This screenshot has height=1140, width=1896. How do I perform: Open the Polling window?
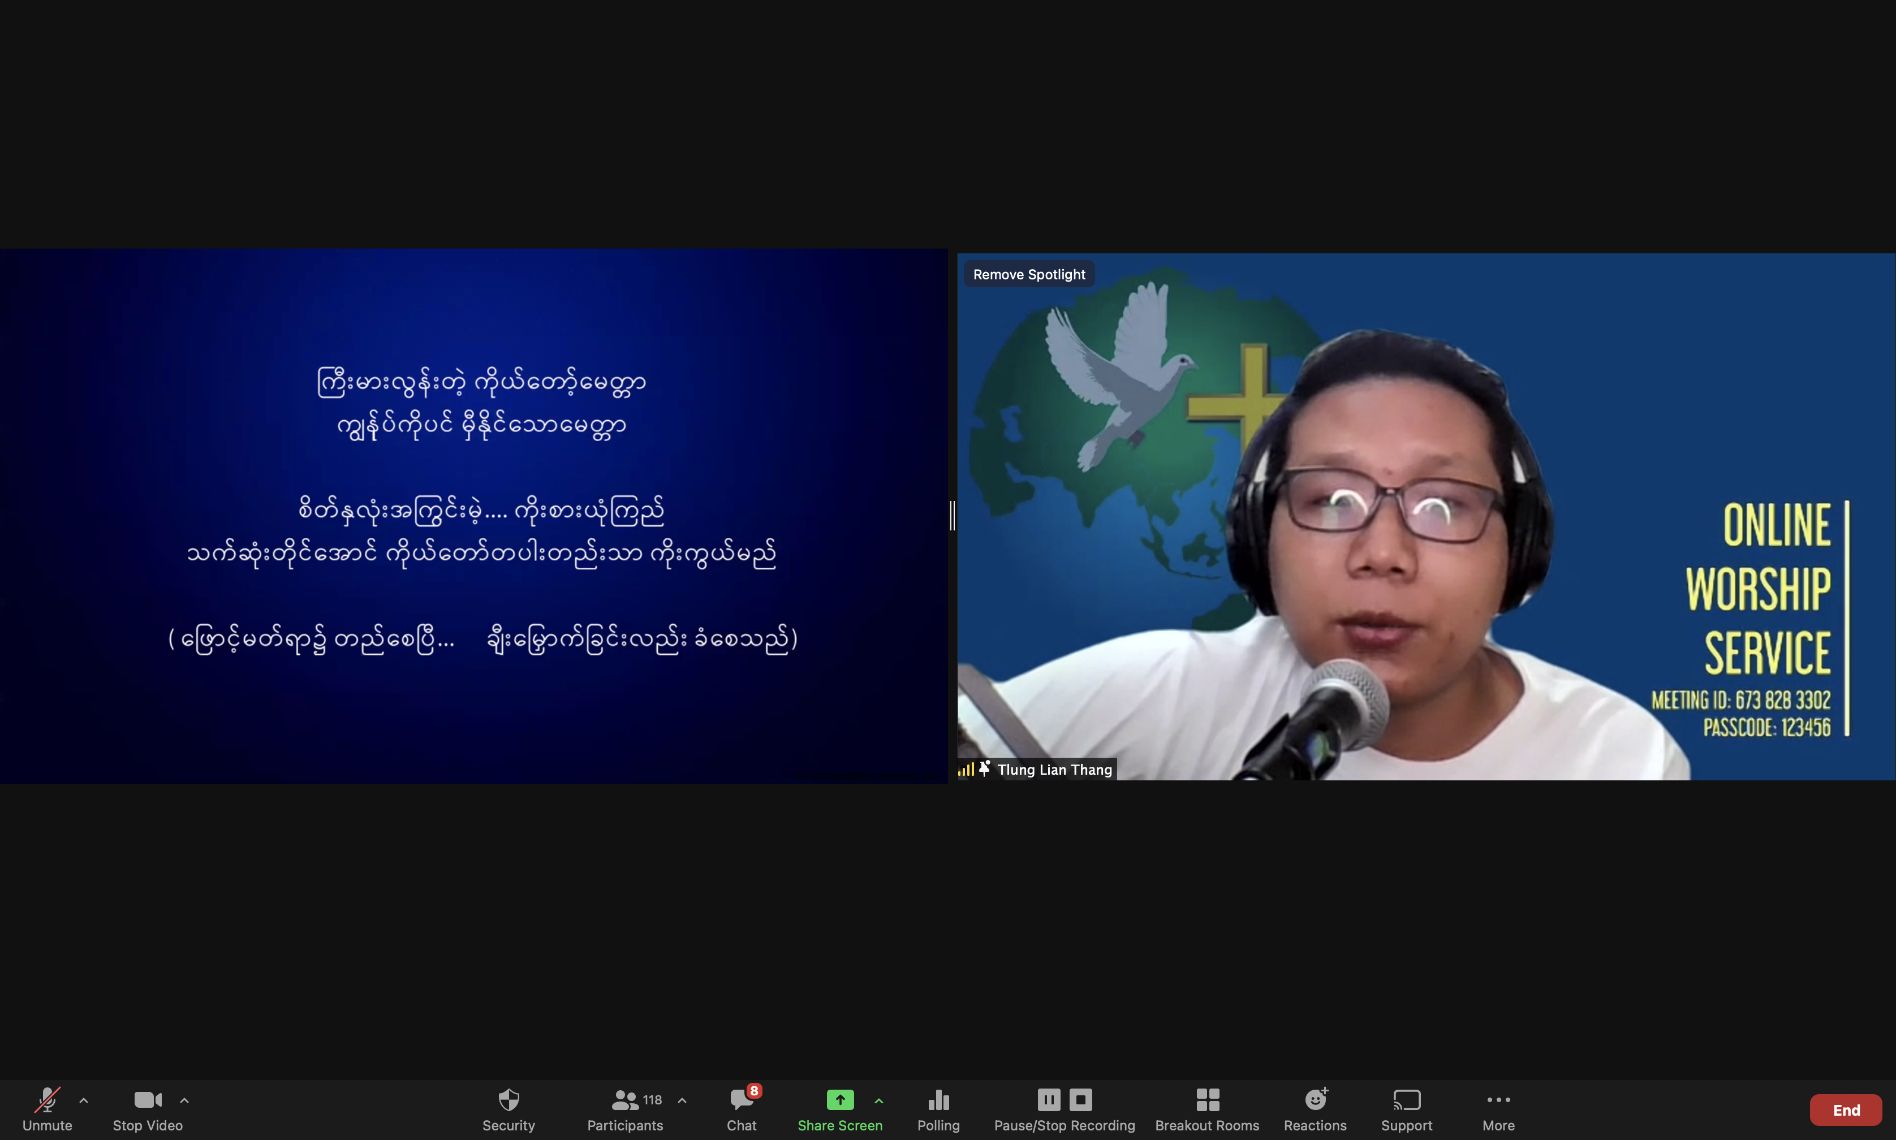pos(938,1108)
